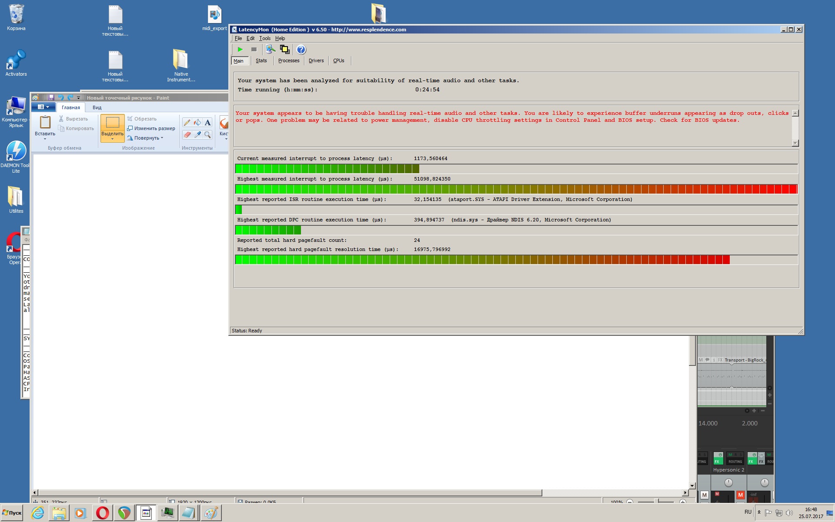The height and width of the screenshot is (522, 835).
Task: Click the blue Help question mark icon
Action: tap(301, 50)
